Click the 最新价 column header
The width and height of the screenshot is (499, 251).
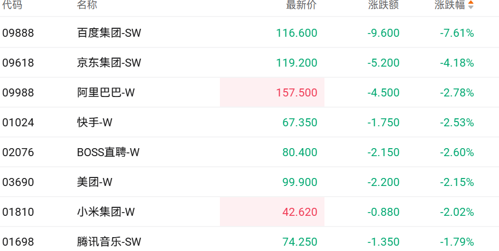pos(302,5)
